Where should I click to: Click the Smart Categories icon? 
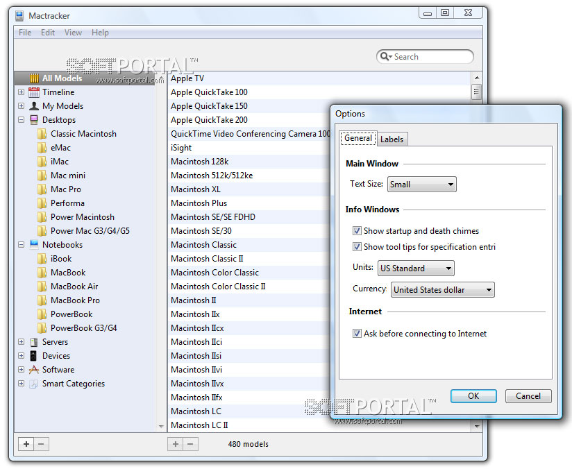(33, 383)
